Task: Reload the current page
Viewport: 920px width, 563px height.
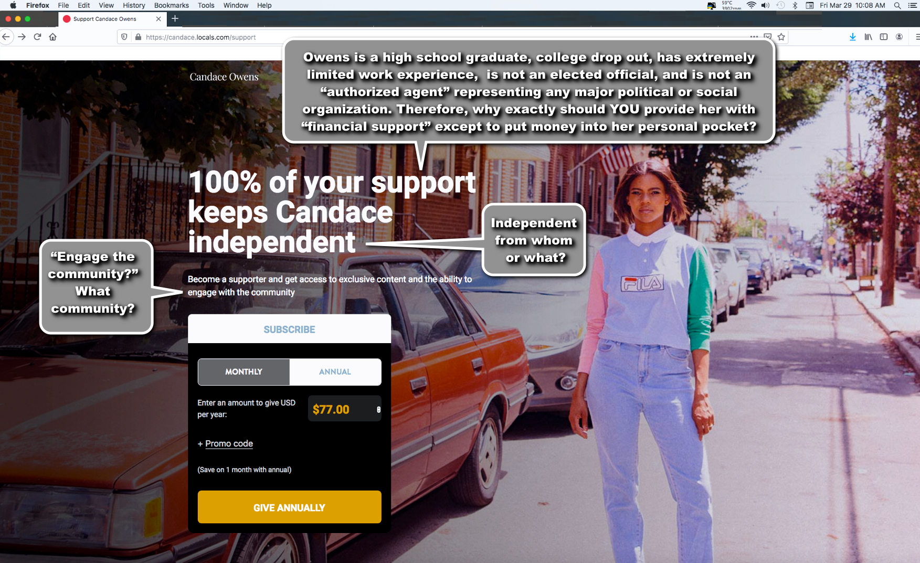Action: click(x=37, y=37)
